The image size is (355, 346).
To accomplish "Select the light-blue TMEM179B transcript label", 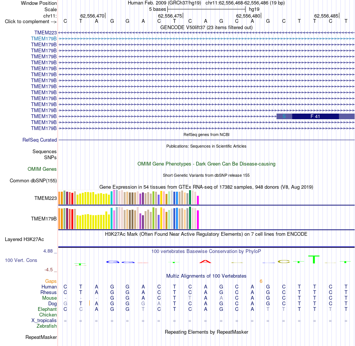I will (x=44, y=38).
